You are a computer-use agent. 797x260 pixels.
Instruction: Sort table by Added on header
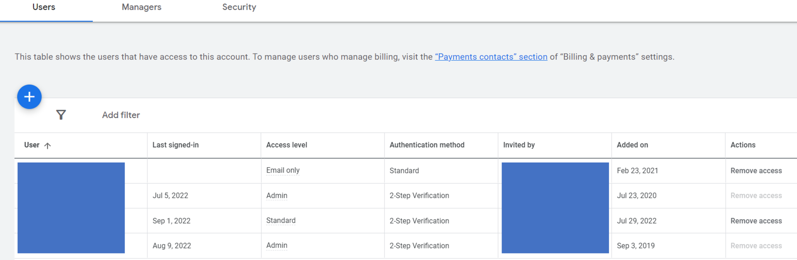pyautogui.click(x=632, y=145)
